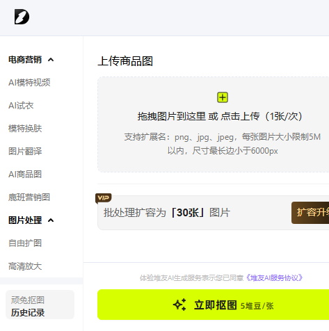This screenshot has width=329, height=331.
Task: Open AI商品图 menu entry
Action: point(25,175)
